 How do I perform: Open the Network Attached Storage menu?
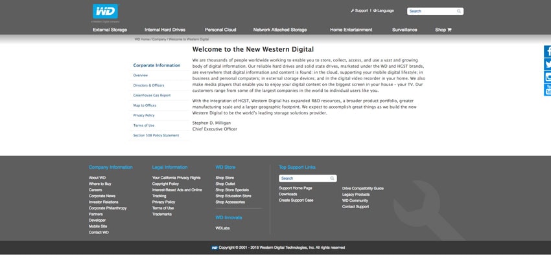tap(280, 30)
